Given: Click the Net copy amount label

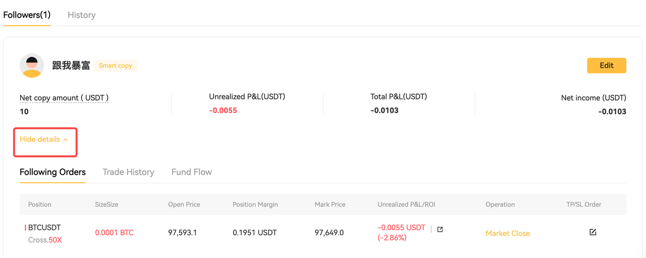Looking at the screenshot, I should (x=64, y=98).
